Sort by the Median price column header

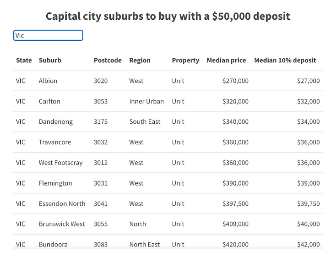click(226, 60)
